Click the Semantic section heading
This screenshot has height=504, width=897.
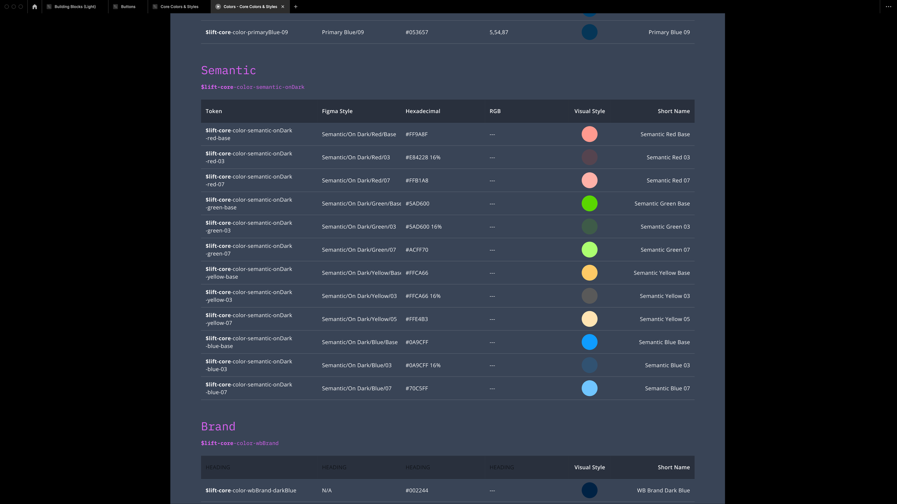click(228, 70)
